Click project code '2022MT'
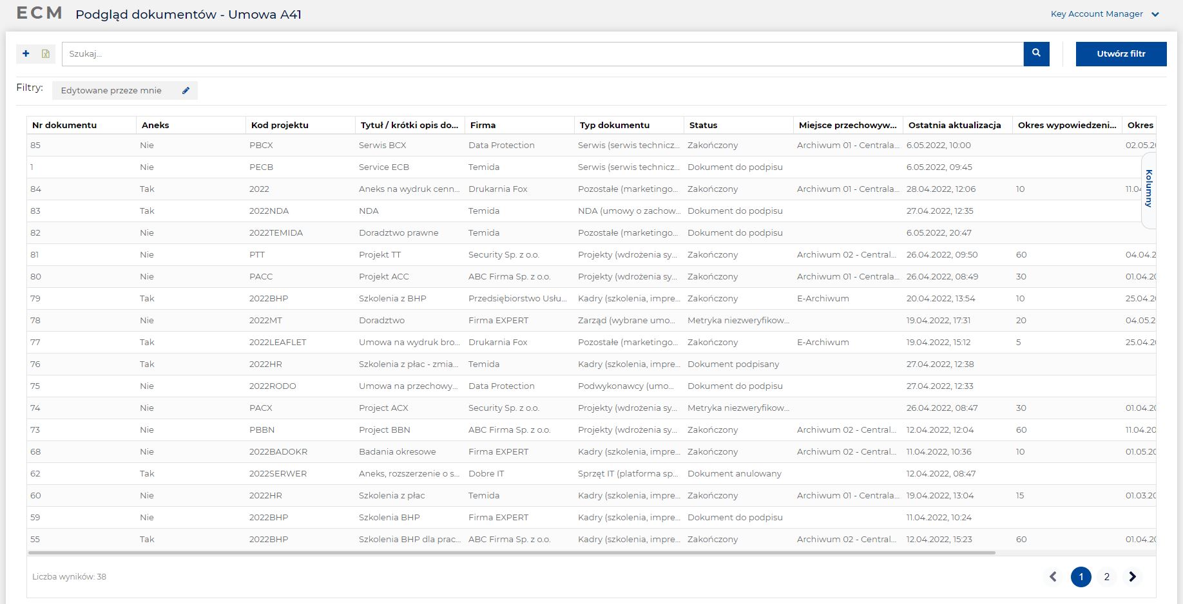Viewport: 1183px width, 604px height. click(x=265, y=320)
